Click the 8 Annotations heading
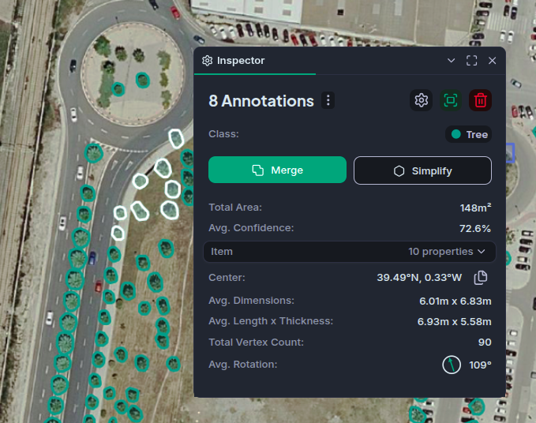 [x=261, y=101]
